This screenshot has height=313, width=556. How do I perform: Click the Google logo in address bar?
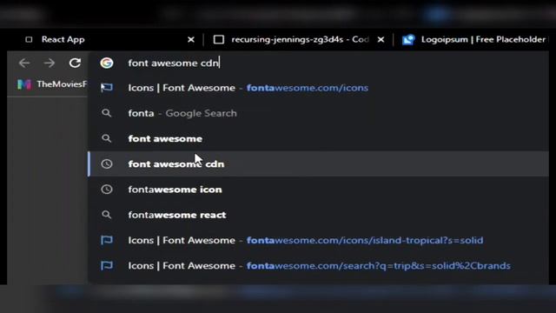tap(106, 63)
